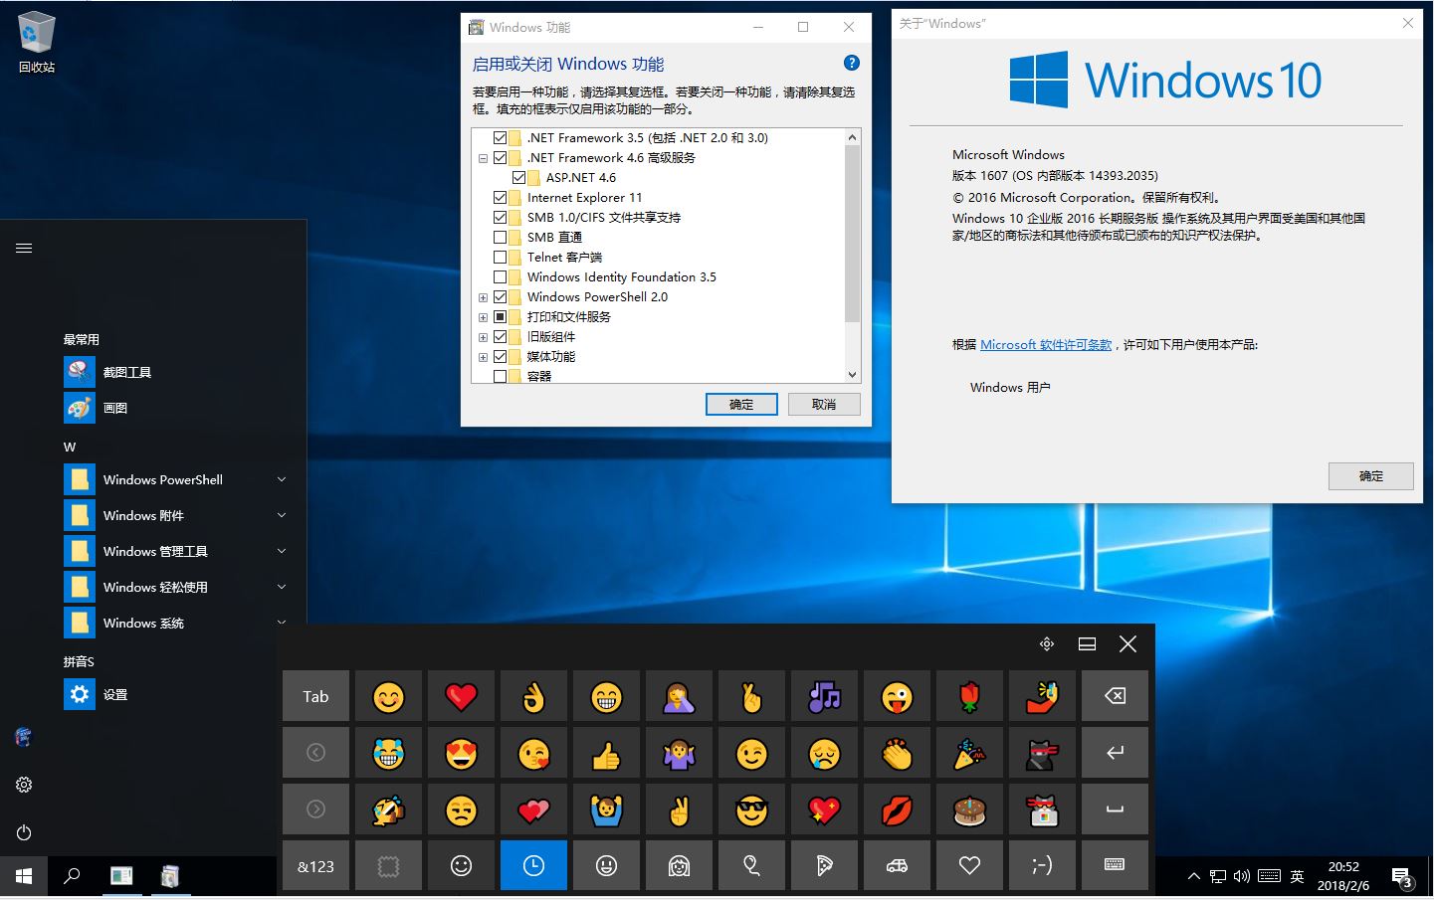Expand the 媒体功能 tree node
Image resolution: width=1434 pixels, height=900 pixels.
[483, 356]
